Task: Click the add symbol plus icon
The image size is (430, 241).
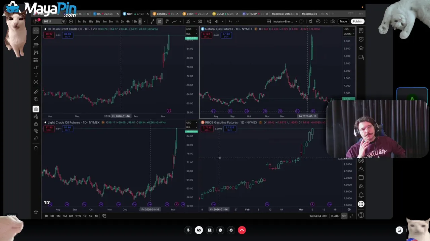Action: click(x=71, y=21)
